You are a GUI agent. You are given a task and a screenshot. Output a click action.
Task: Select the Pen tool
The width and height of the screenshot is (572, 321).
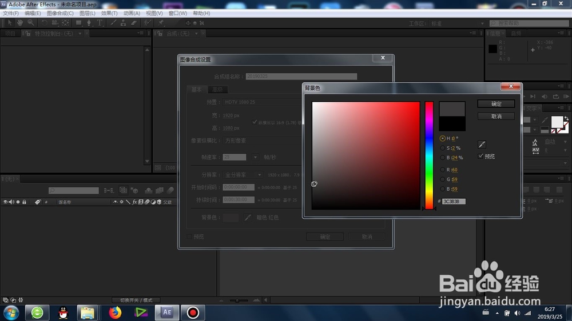(x=89, y=23)
